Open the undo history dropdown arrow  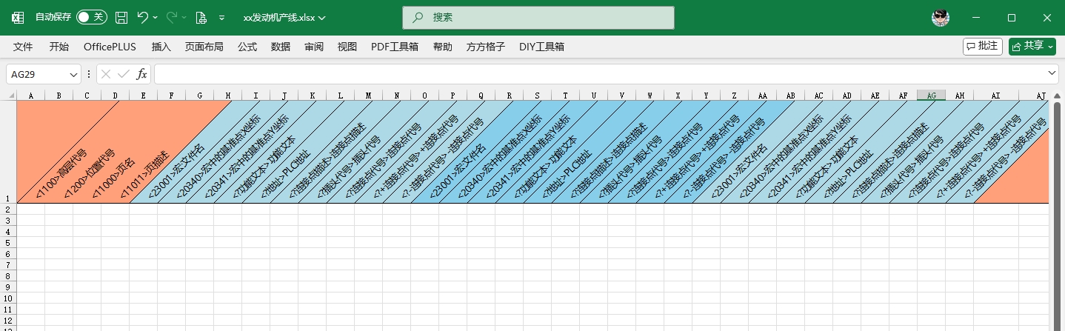tap(156, 17)
